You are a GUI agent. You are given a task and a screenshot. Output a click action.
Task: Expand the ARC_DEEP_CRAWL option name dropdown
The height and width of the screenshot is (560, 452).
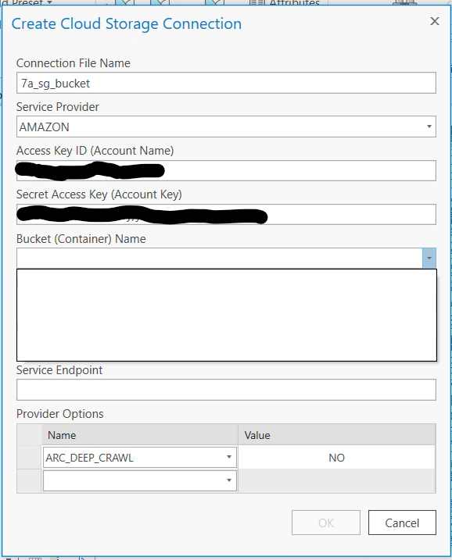coord(229,457)
